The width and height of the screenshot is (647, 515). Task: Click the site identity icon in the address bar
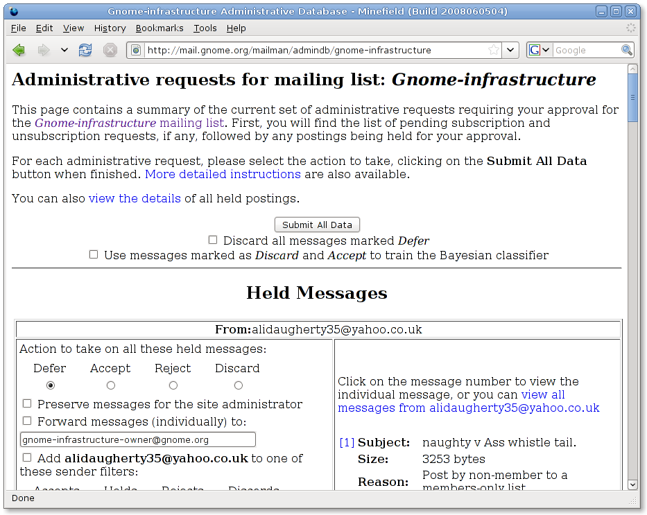coord(136,51)
